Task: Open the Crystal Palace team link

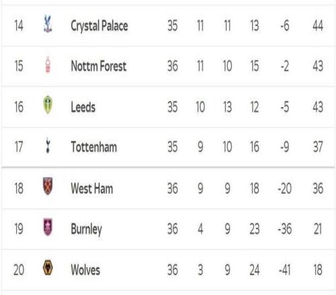Action: pos(99,26)
